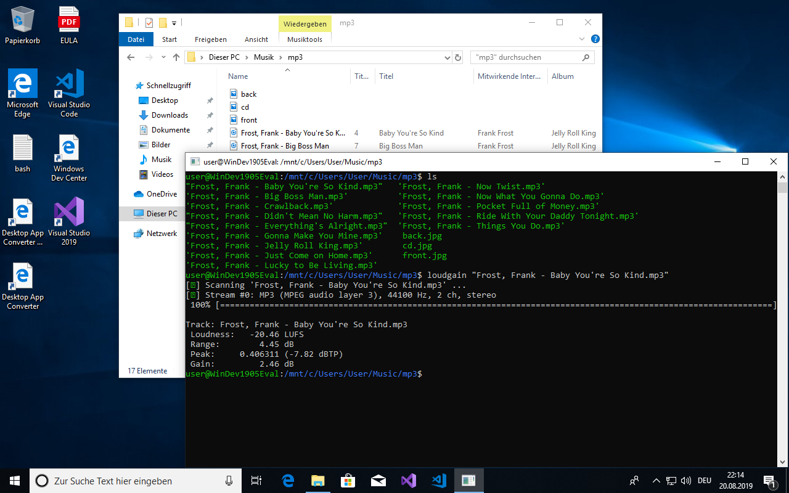Viewport: 789px width, 493px height.
Task: Sort files by the Album column header
Action: pos(563,76)
